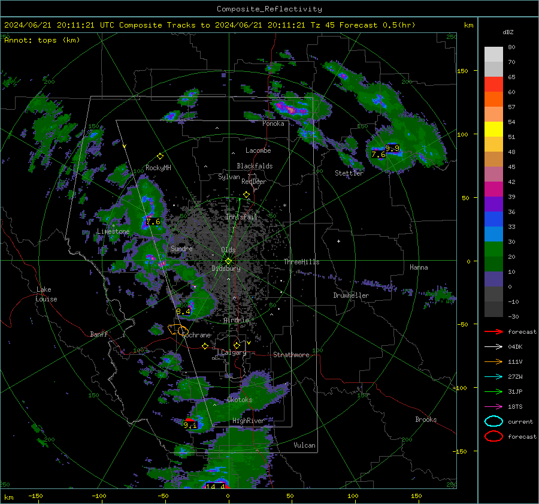Click the Didsbury town label
The width and height of the screenshot is (539, 504).
226,268
